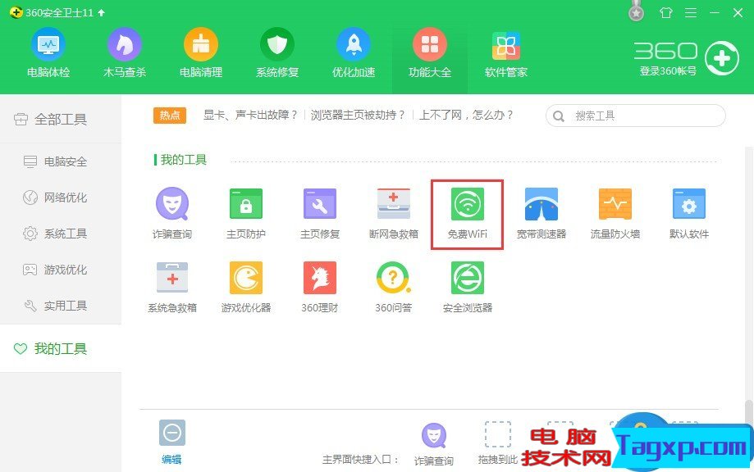The width and height of the screenshot is (754, 472).
Task: Launch 主页修复 homepage repair tool
Action: click(320, 213)
